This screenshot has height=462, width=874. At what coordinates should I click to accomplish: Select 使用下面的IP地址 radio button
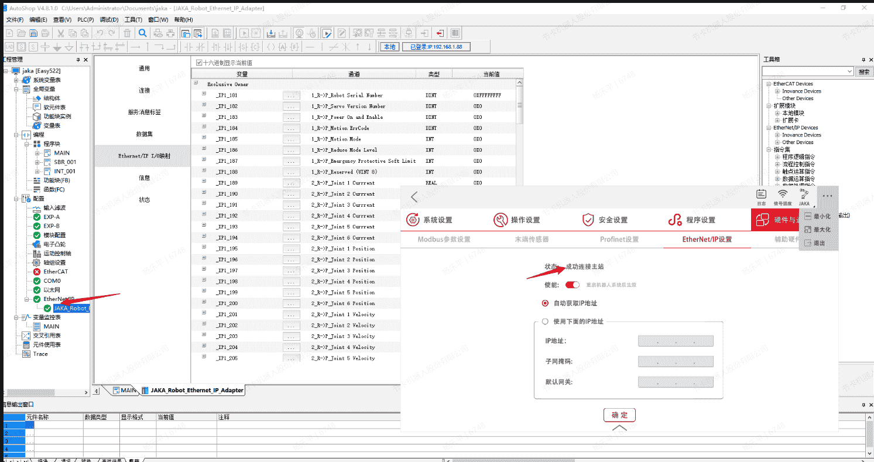pyautogui.click(x=545, y=321)
